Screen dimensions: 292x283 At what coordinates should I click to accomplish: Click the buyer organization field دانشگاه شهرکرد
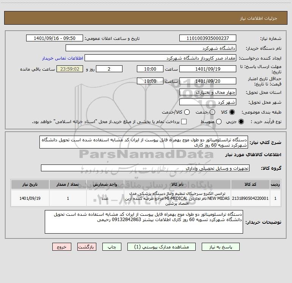[x=151, y=48]
